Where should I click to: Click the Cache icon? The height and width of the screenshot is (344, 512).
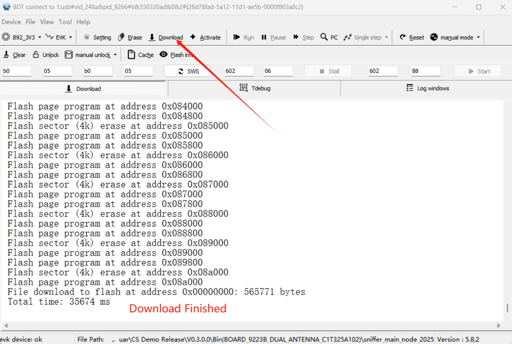[131, 55]
